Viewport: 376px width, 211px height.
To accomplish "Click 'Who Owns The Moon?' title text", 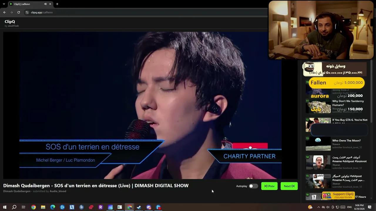I will pos(346,141).
